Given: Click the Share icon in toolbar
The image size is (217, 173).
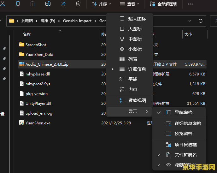Looking at the screenshot, I should click(x=63, y=4).
